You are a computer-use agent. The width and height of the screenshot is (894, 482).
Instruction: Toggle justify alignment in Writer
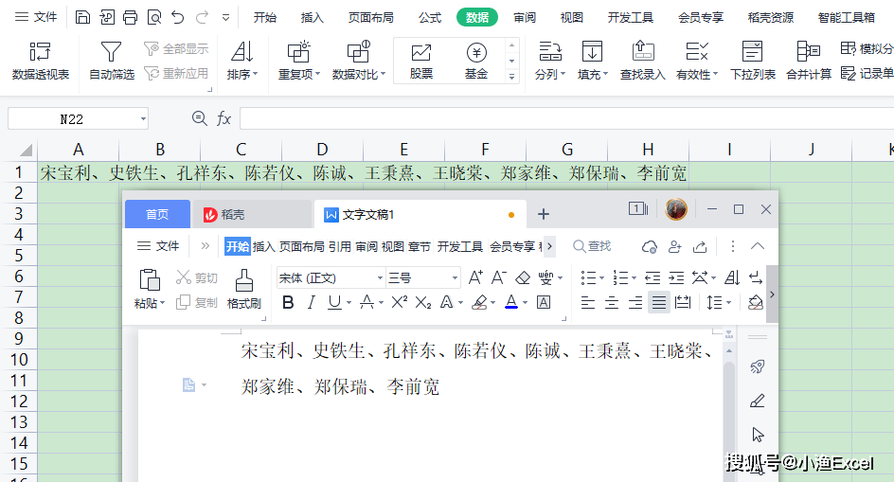(x=658, y=302)
